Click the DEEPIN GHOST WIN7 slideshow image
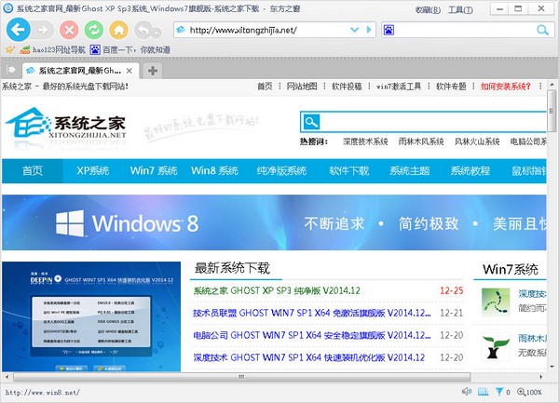Viewport: 559px width, 403px height. pyautogui.click(x=91, y=316)
